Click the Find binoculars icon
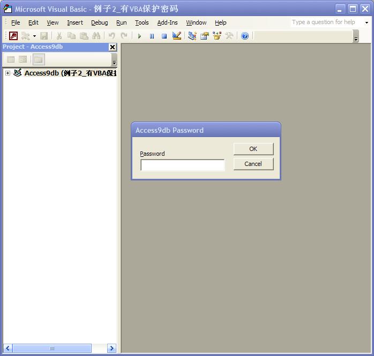 tap(96, 36)
